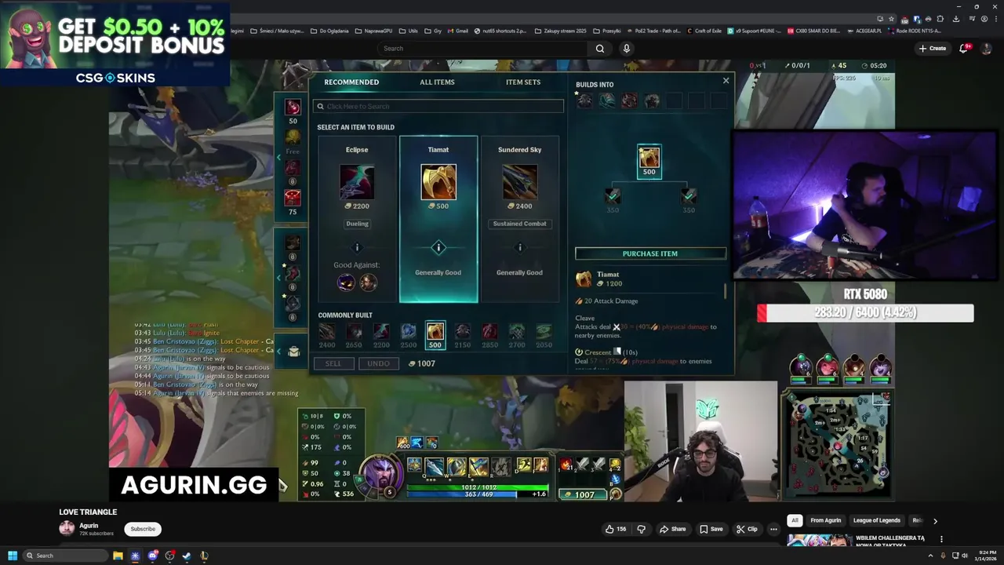This screenshot has width=1004, height=565.
Task: Select the 50 gold potion in the sidebar
Action: tap(293, 108)
